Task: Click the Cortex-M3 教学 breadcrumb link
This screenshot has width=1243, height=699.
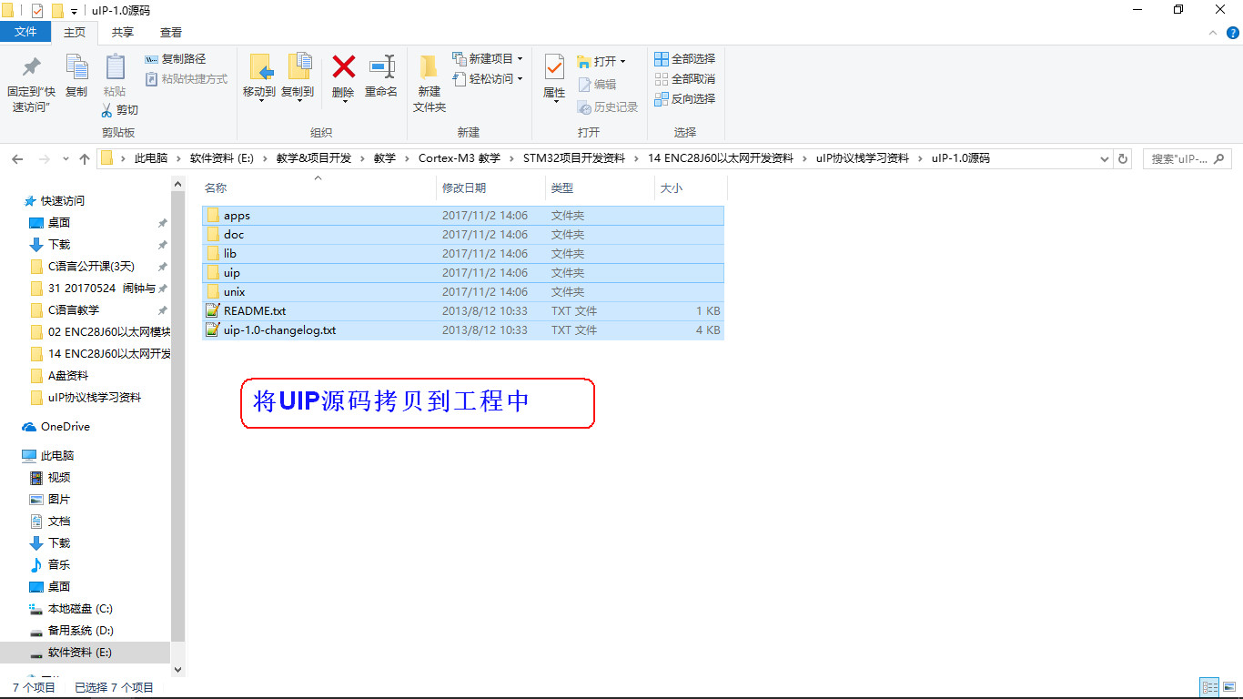Action: [459, 158]
